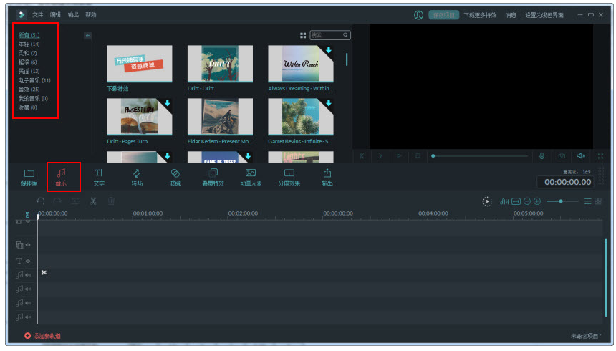Mute the preview volume speaker
The image size is (616, 351).
click(581, 155)
